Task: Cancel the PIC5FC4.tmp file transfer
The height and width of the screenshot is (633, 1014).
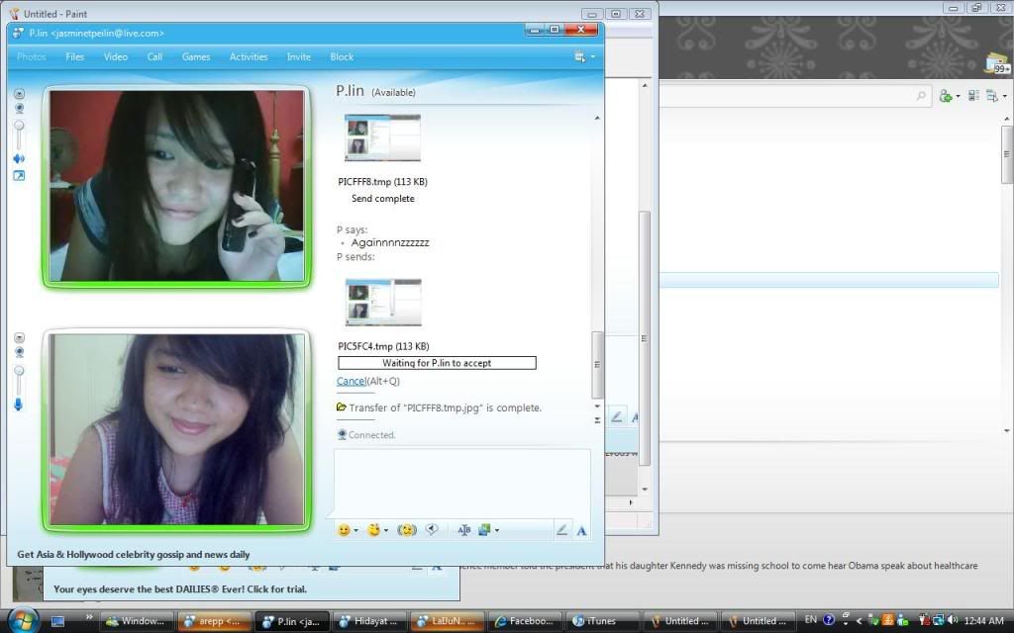Action: (351, 381)
